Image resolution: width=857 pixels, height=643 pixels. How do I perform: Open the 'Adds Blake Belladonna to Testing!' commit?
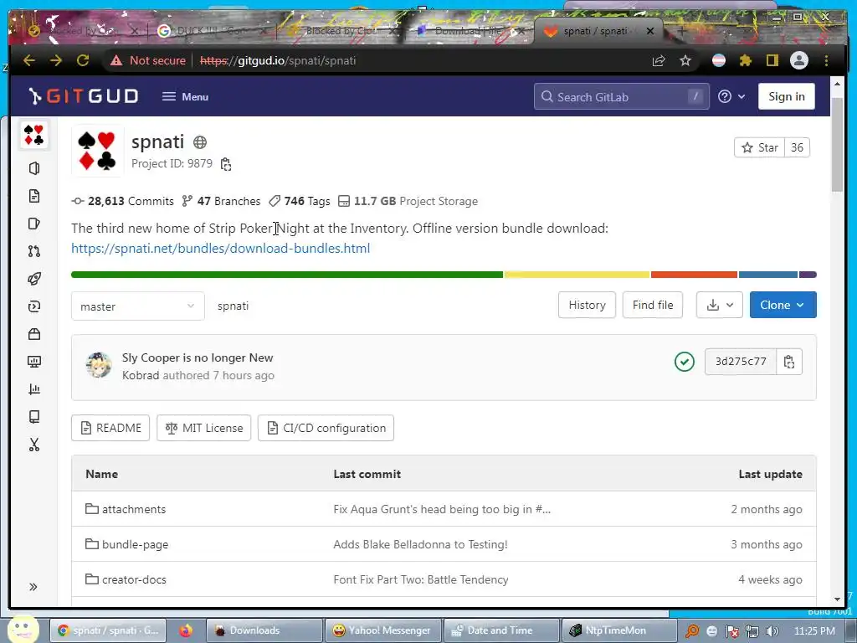pos(420,544)
